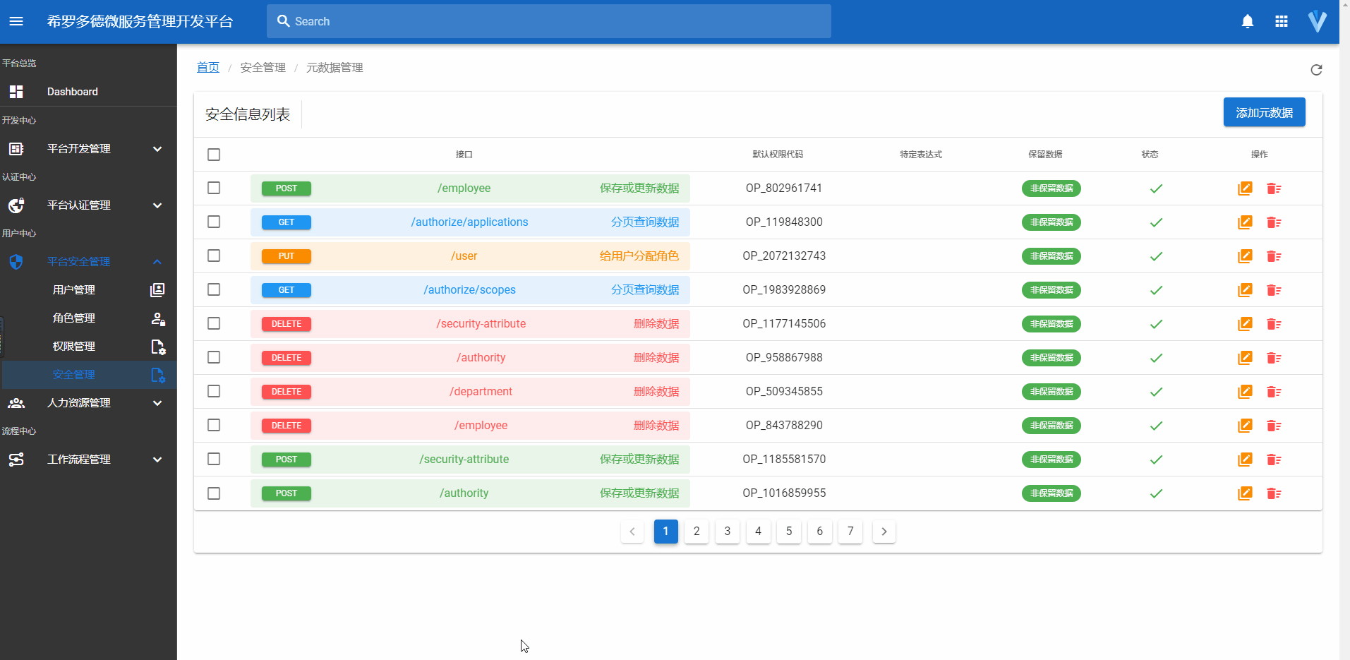Viewport: 1350px width, 660px height.
Task: Go to page 5 in pagination
Action: pyautogui.click(x=789, y=532)
